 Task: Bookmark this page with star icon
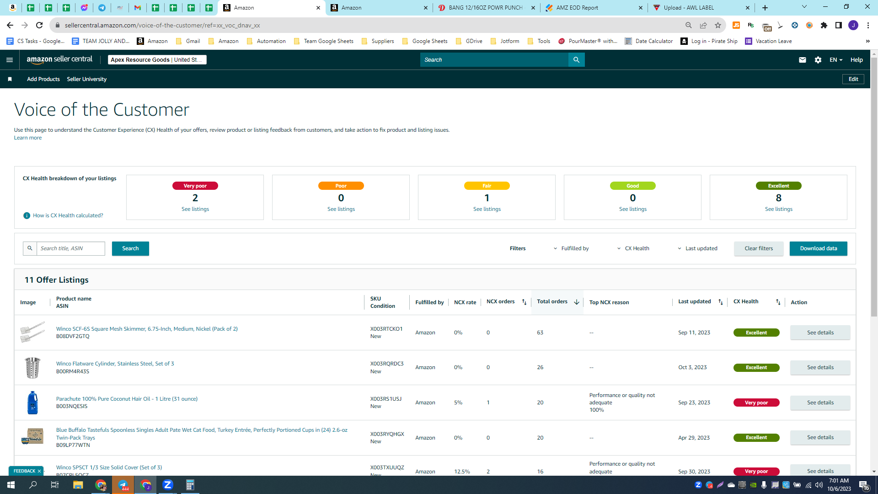[718, 25]
